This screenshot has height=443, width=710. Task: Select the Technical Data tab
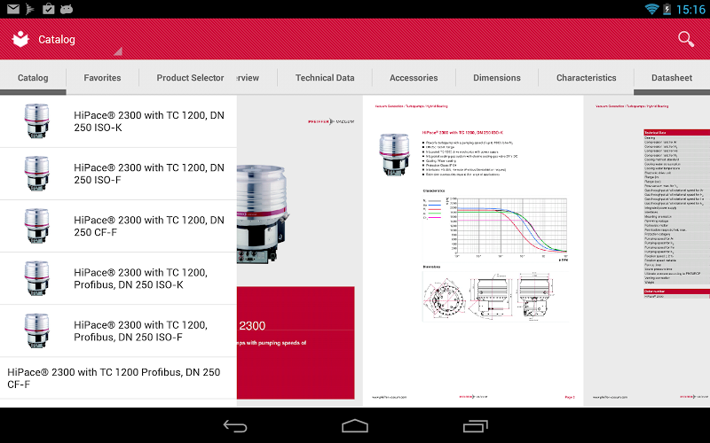tap(325, 78)
